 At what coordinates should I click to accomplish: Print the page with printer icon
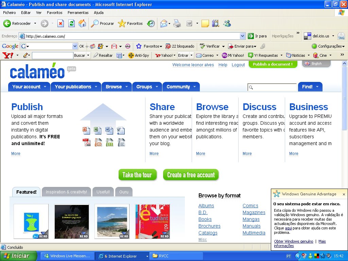pos(177,23)
